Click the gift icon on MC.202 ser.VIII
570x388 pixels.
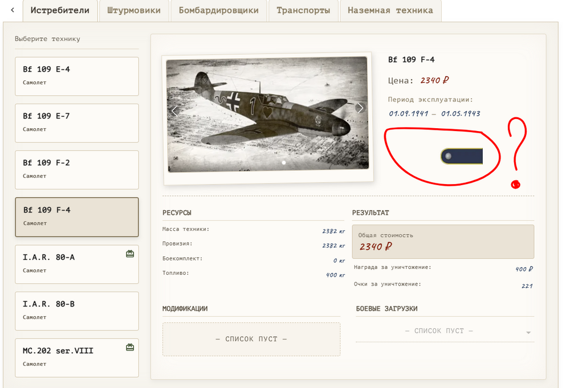pyautogui.click(x=130, y=346)
